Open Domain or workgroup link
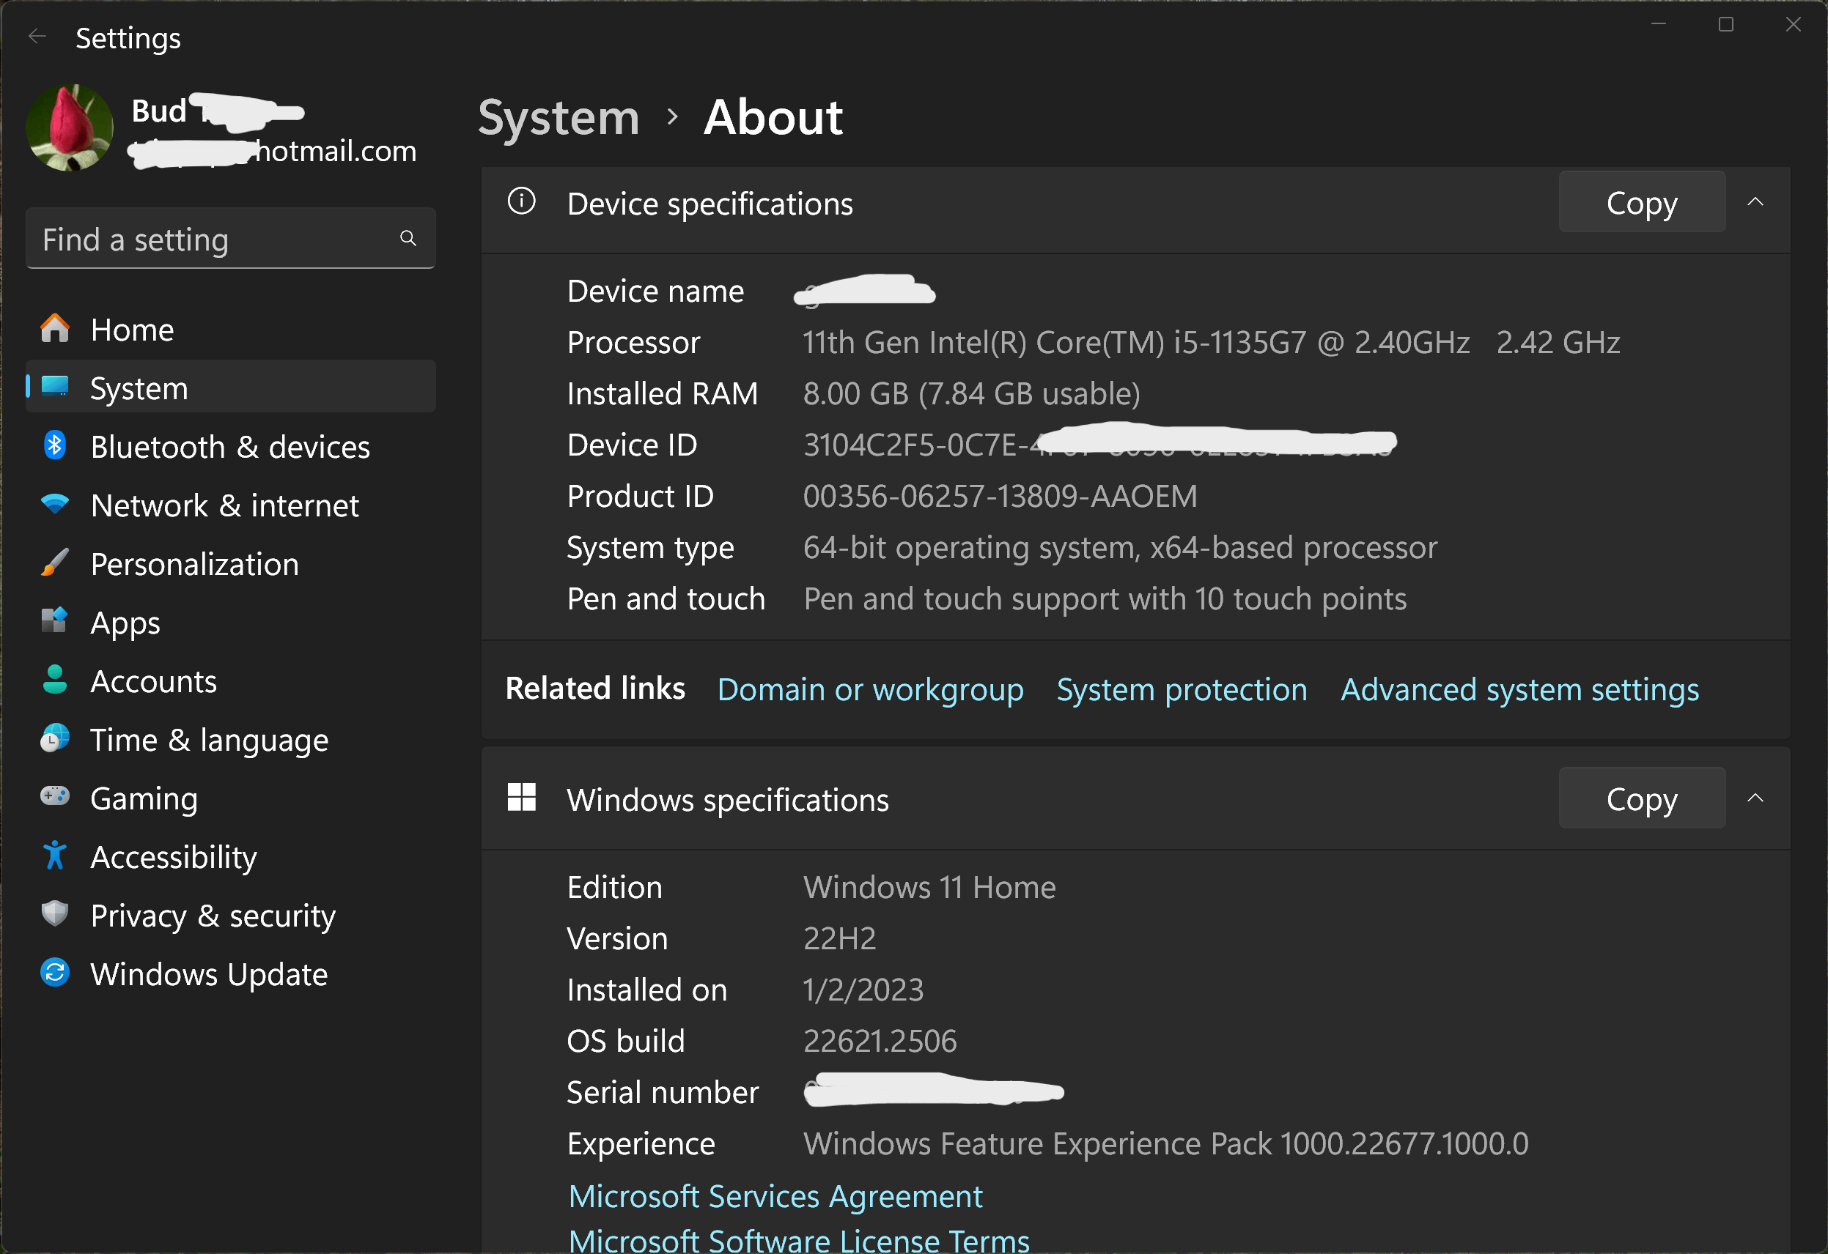Image resolution: width=1828 pixels, height=1254 pixels. click(x=870, y=689)
